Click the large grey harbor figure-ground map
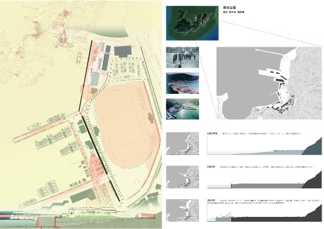The width and height of the screenshot is (324, 229). pos(269,83)
